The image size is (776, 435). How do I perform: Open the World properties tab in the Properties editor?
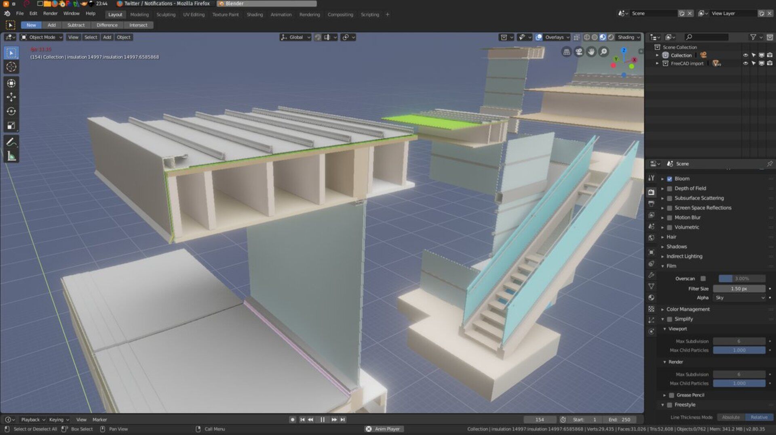(652, 238)
